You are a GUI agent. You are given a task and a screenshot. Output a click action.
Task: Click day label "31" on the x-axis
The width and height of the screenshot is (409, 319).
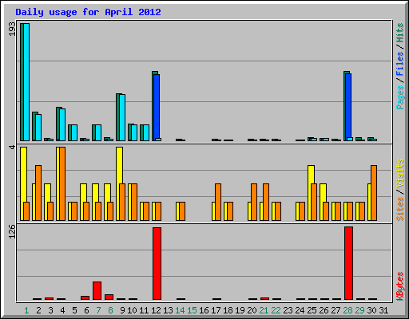(383, 310)
